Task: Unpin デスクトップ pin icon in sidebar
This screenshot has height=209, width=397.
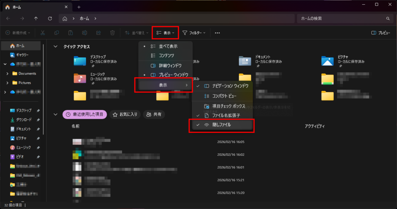Action: pyautogui.click(x=38, y=110)
